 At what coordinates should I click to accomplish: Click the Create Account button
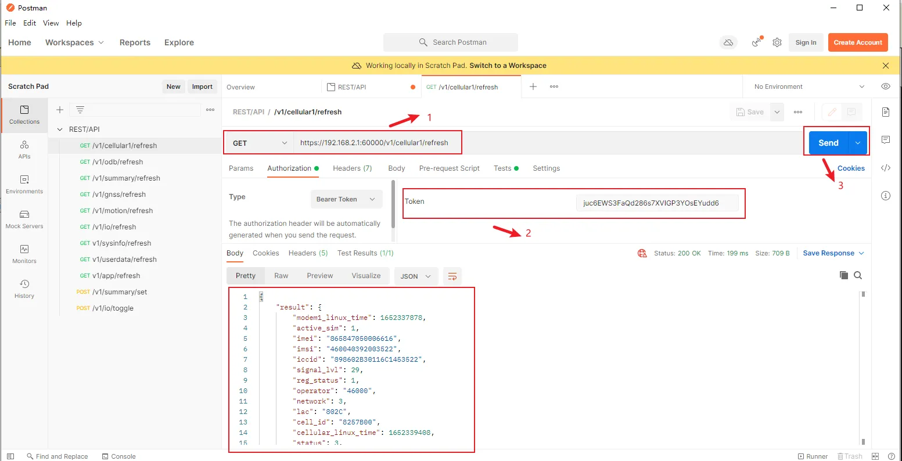point(858,42)
